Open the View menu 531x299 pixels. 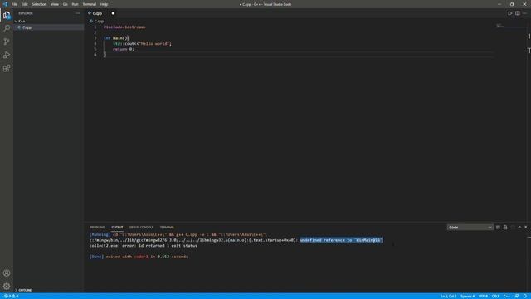click(55, 4)
